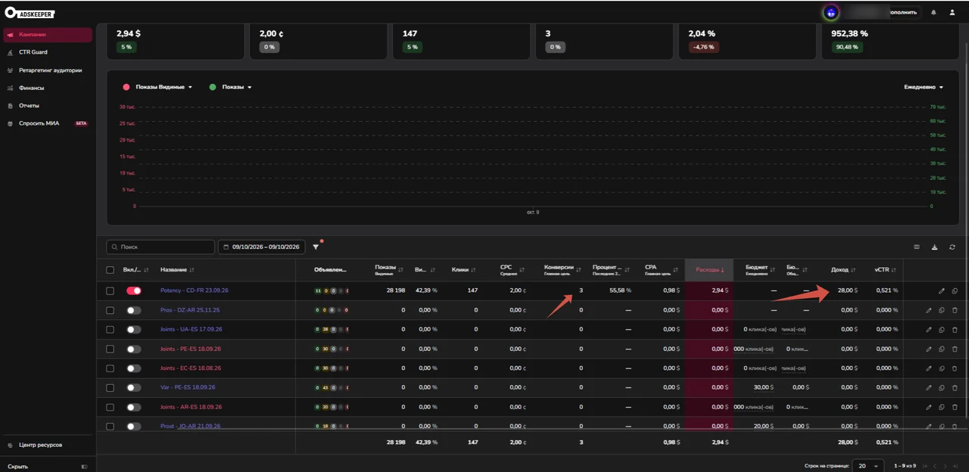969x472 pixels.
Task: Edit the Potency - CD-FR campaign
Action: click(942, 290)
